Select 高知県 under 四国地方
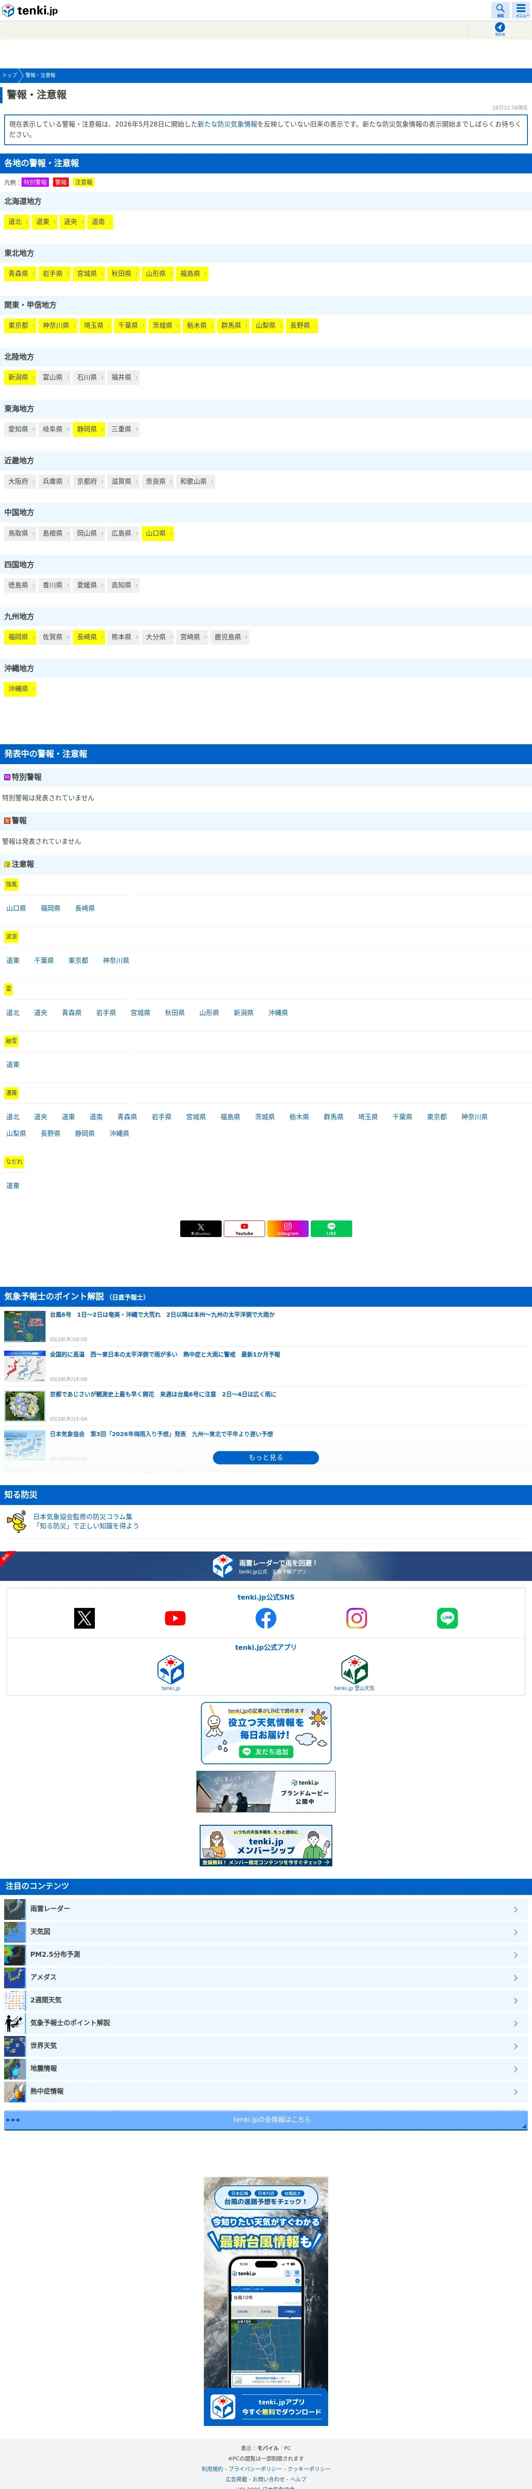Viewport: 532px width, 2489px height. click(122, 585)
